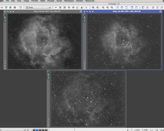This screenshot has width=164, height=131.
Task: Click the + button on the Ha_TIFF window
Action: pos(13,11)
